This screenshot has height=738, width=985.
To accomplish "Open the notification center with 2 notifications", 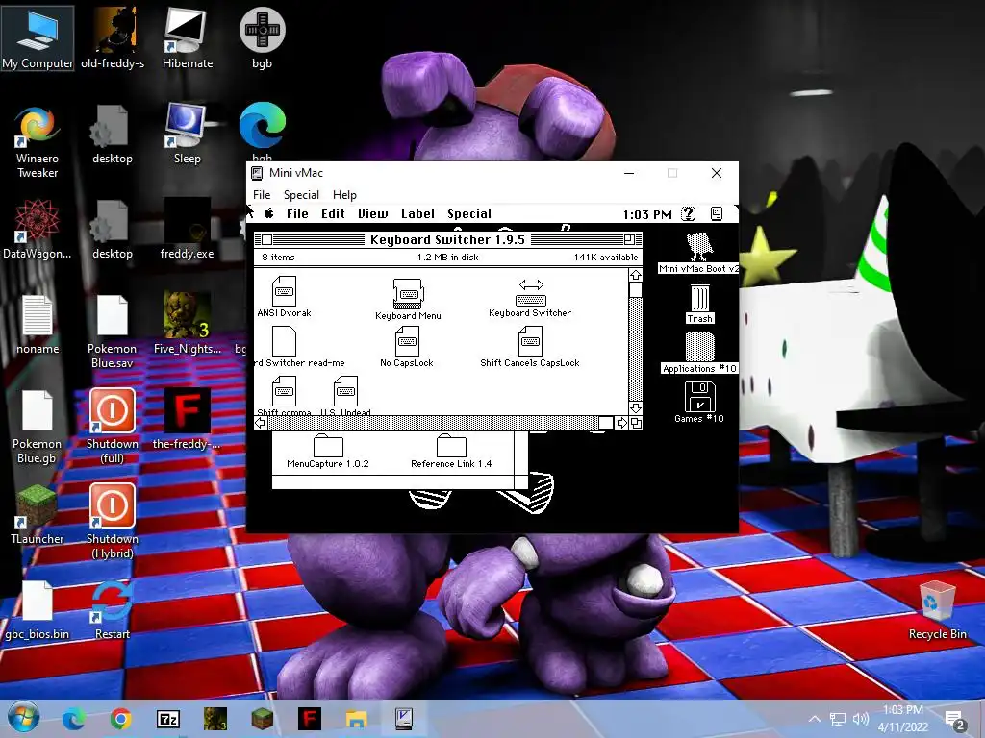I will [x=955, y=720].
